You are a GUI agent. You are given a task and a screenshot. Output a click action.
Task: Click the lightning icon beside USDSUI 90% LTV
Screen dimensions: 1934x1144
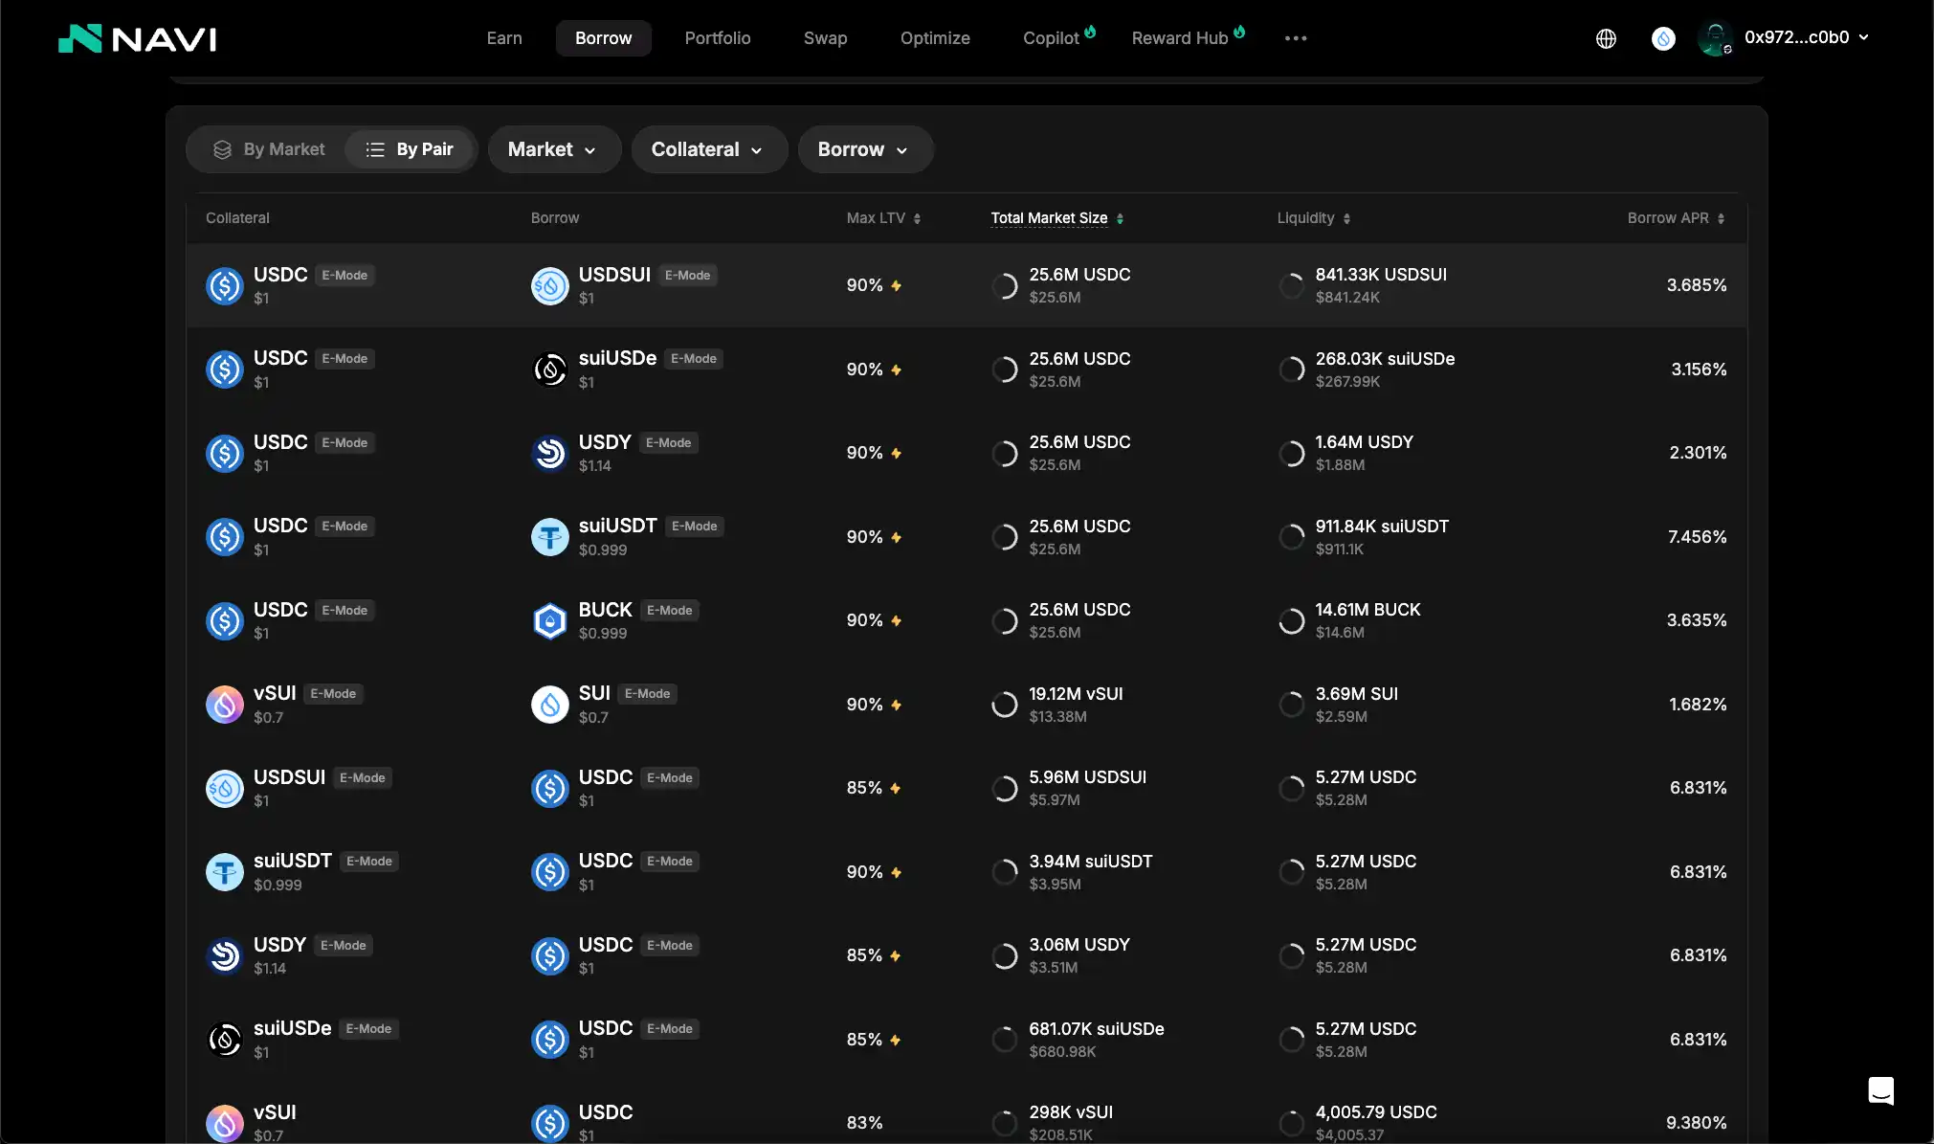(x=897, y=285)
